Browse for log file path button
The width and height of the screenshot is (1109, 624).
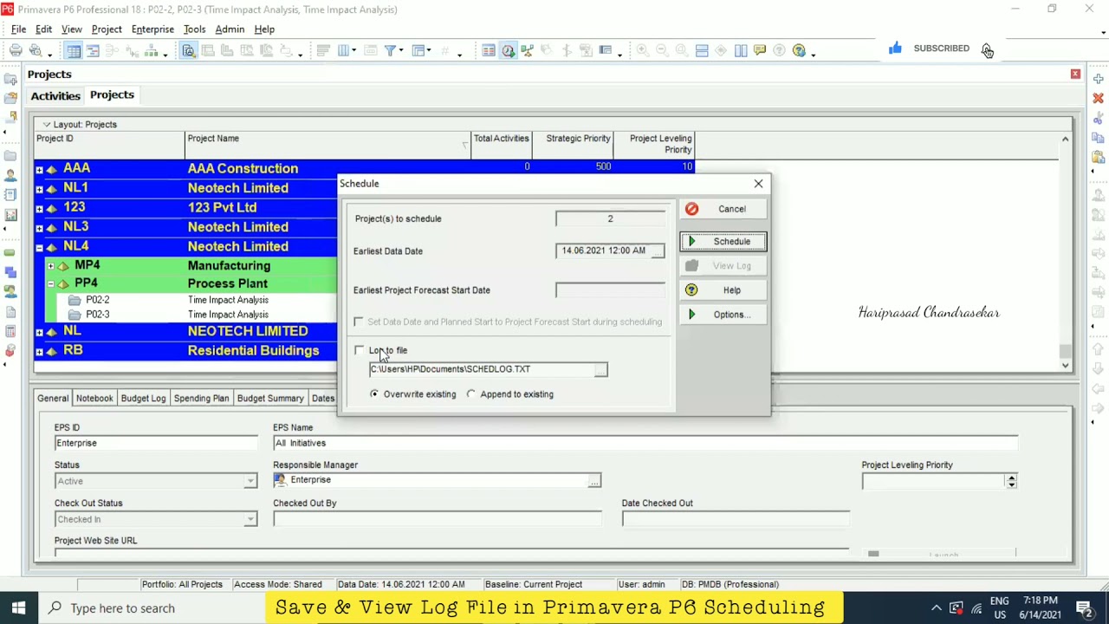pyautogui.click(x=600, y=369)
